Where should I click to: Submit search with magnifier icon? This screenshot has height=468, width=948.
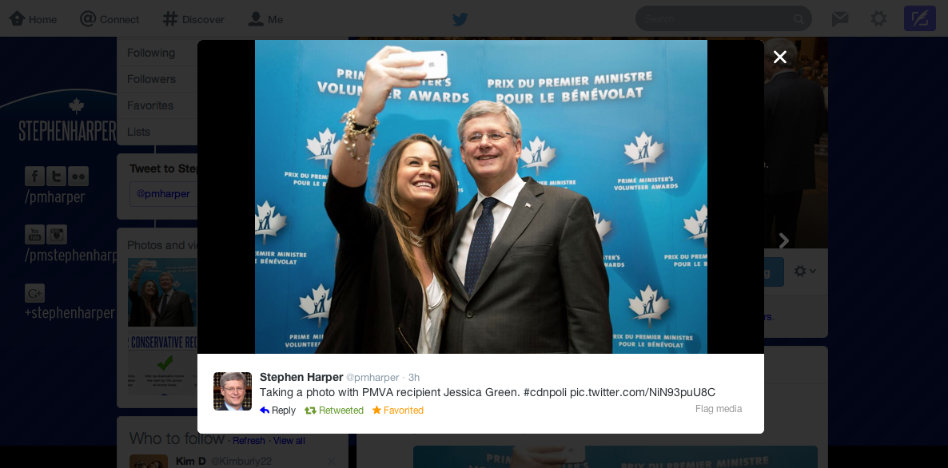click(799, 19)
